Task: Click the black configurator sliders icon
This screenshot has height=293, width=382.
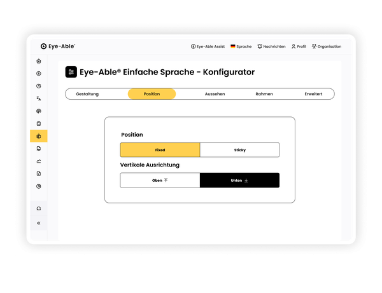Action: pos(71,72)
